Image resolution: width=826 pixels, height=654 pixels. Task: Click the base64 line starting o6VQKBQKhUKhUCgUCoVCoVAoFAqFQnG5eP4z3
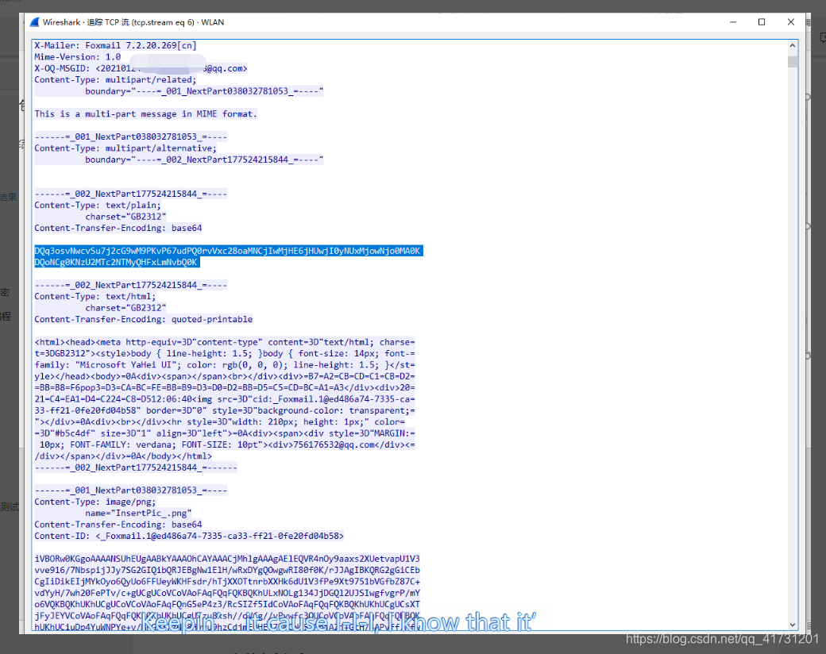coord(227,605)
